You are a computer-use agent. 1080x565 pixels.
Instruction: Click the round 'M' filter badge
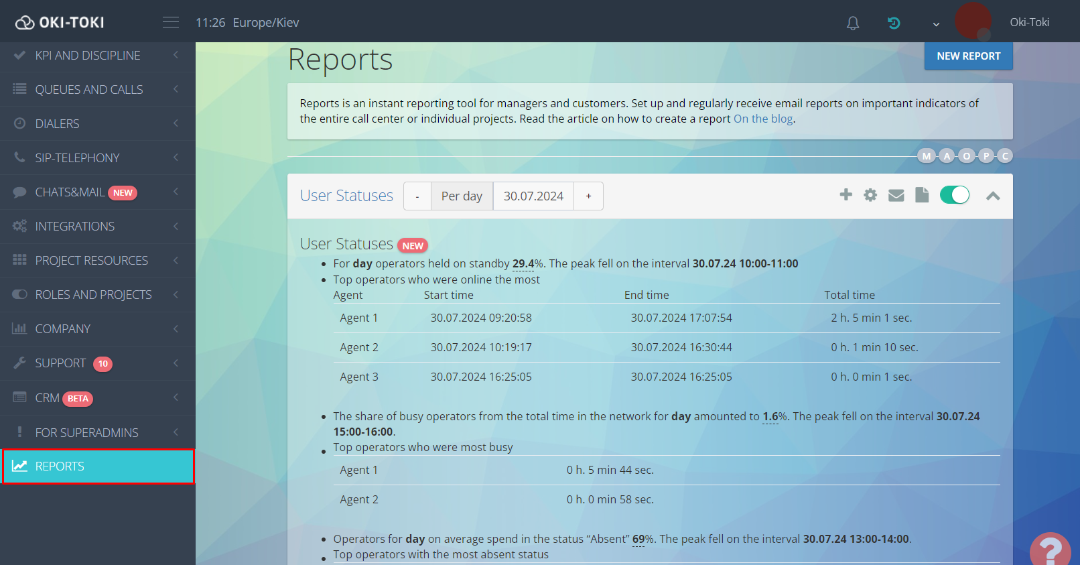pos(926,156)
